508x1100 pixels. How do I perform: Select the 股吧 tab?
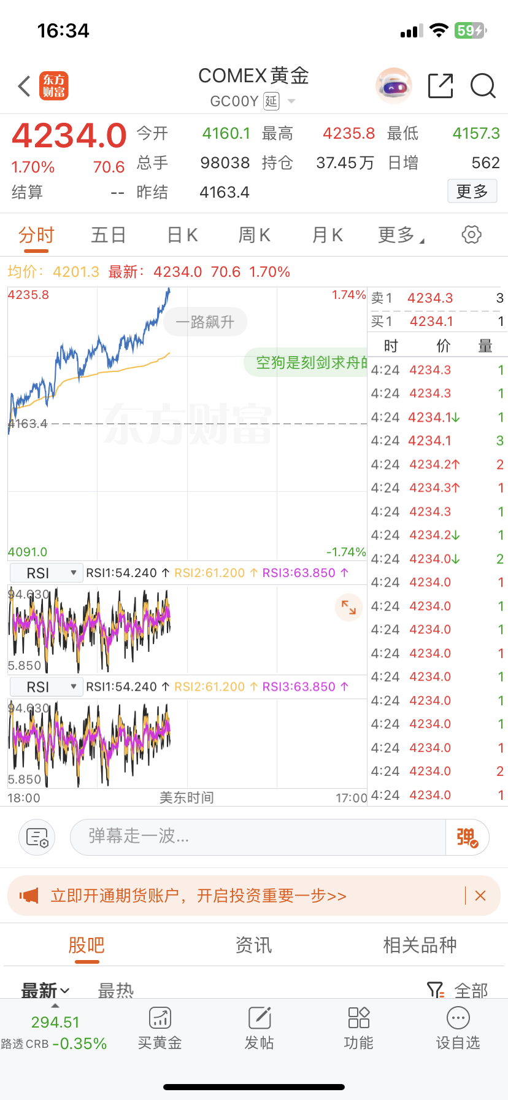pos(87,945)
